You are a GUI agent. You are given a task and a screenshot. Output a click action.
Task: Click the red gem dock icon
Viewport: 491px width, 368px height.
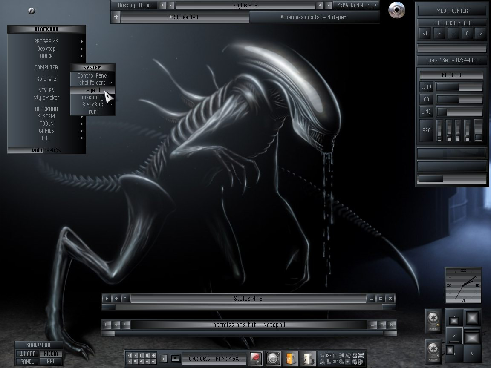point(255,358)
